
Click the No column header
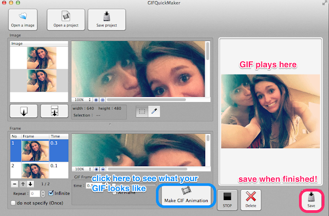point(16,136)
